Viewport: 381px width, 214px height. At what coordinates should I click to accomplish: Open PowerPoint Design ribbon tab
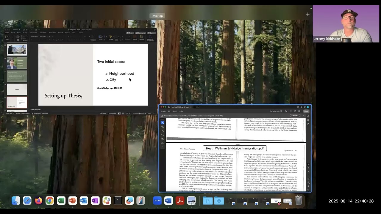[25, 33]
